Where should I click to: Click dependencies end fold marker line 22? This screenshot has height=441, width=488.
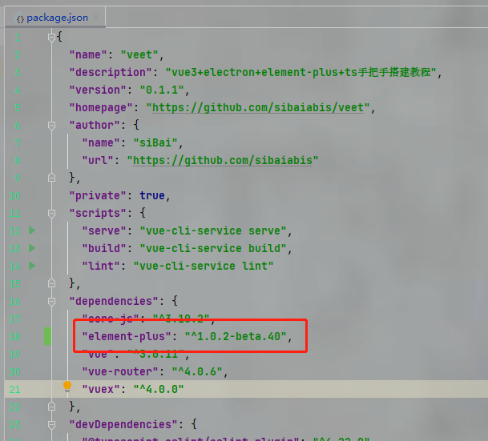pyautogui.click(x=51, y=407)
